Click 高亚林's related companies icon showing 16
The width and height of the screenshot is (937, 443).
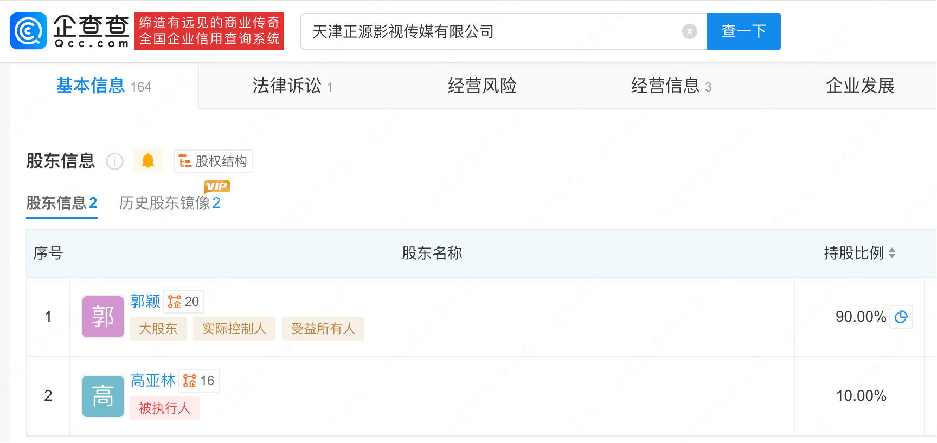pos(199,381)
